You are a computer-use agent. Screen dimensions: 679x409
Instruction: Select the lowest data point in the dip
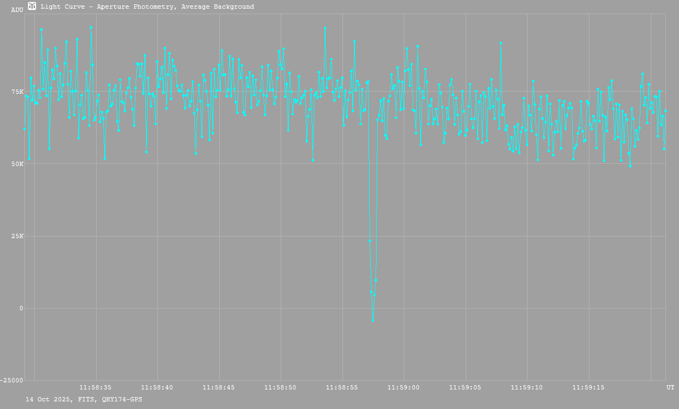click(373, 320)
